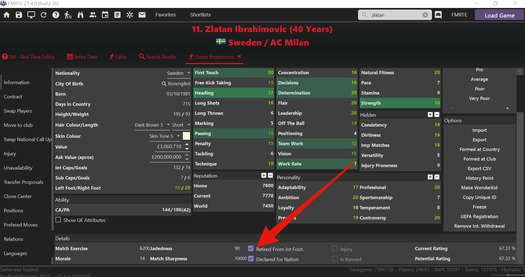
Task: Open the Dark Brown 3 hair colour dropdown
Action: point(152,125)
